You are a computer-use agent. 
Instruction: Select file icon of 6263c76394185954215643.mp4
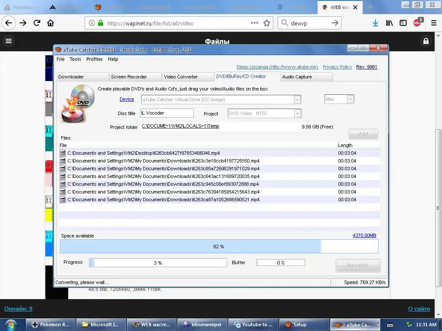63,192
